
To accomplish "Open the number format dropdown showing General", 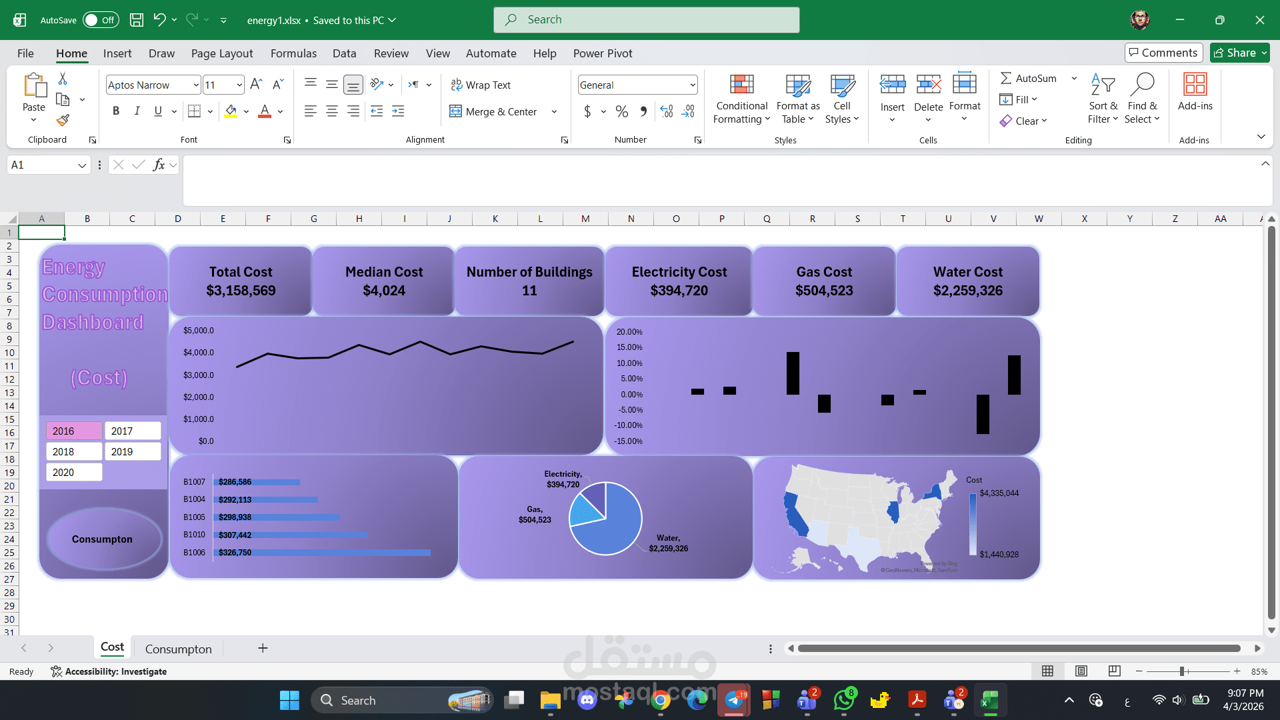I will tap(692, 85).
